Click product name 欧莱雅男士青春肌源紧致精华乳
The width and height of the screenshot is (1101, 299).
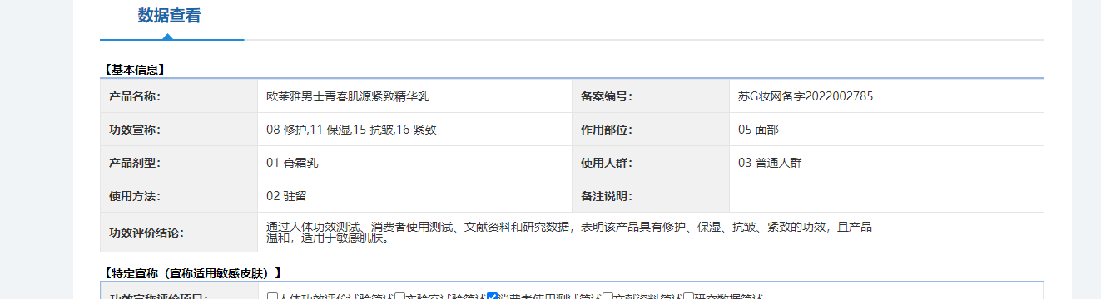[x=348, y=96]
